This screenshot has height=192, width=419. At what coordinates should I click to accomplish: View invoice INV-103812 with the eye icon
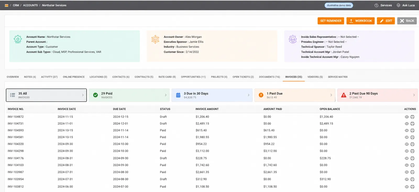[407, 187]
